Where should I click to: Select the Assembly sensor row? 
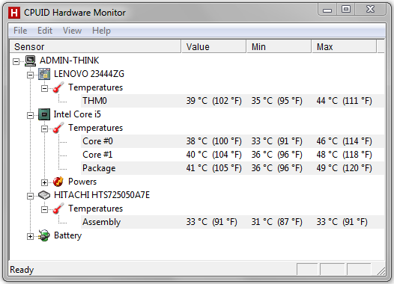click(x=232, y=222)
